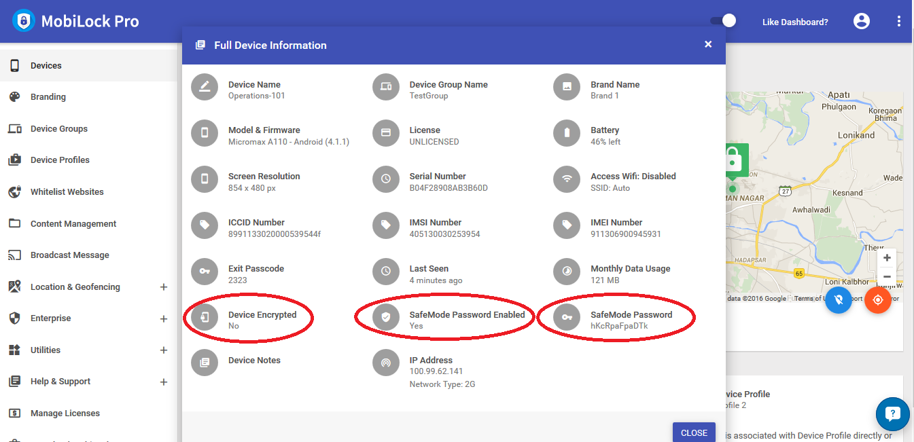
Task: Click the Manage Licenses dollar icon
Action: pos(14,413)
